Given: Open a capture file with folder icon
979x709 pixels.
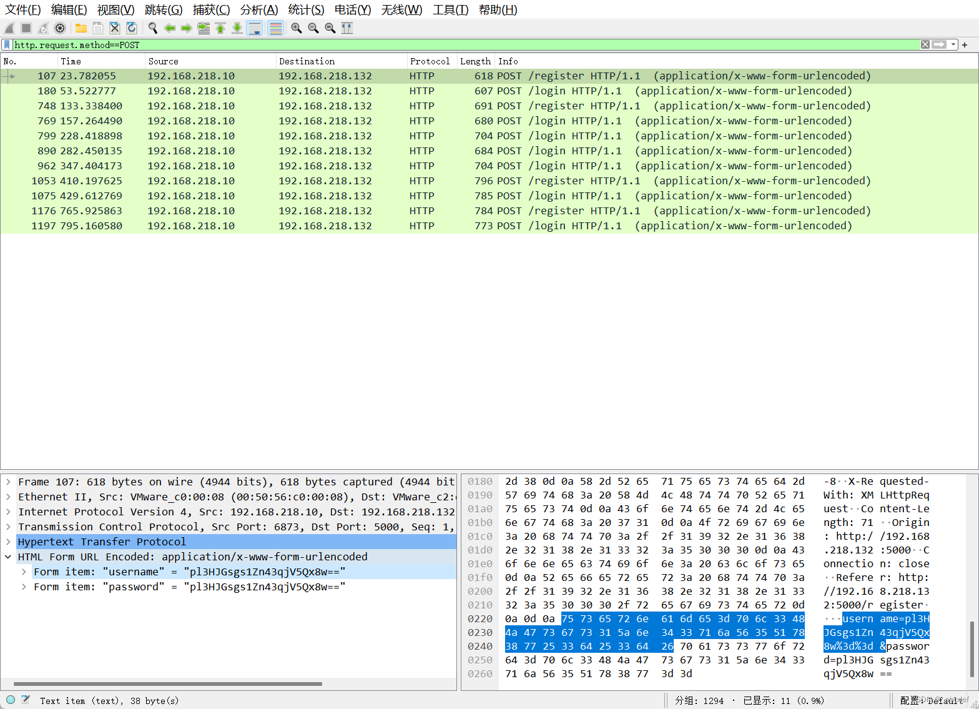Looking at the screenshot, I should pyautogui.click(x=81, y=28).
